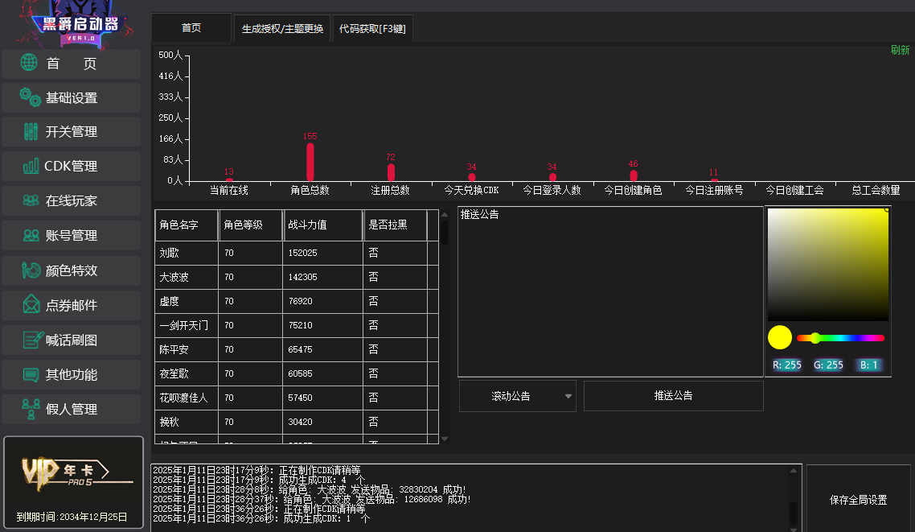915x532 pixels.
Task: Click the 颜色特效 palette icon
Action: pyautogui.click(x=31, y=270)
